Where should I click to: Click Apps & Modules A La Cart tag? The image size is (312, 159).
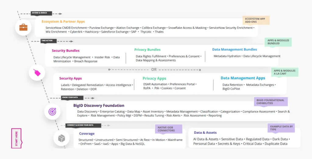point(285,72)
